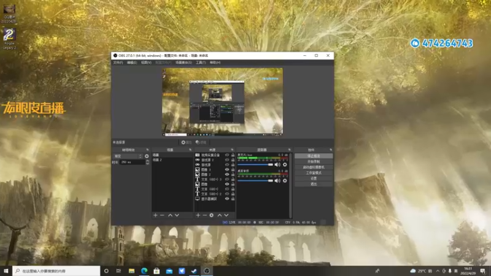This screenshot has height=276, width=491.
Task: Open the 桌面音频 audio settings gear
Action: click(285, 180)
